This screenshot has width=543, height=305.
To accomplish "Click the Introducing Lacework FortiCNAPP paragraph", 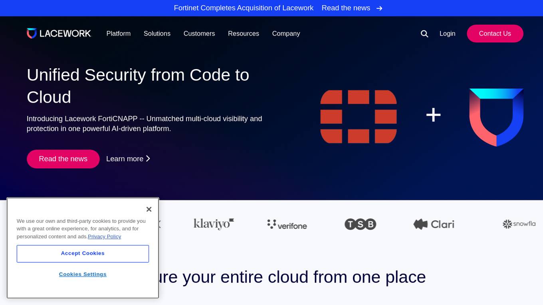I will 145,124.
